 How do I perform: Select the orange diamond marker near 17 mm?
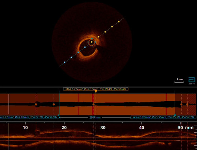click(54, 104)
